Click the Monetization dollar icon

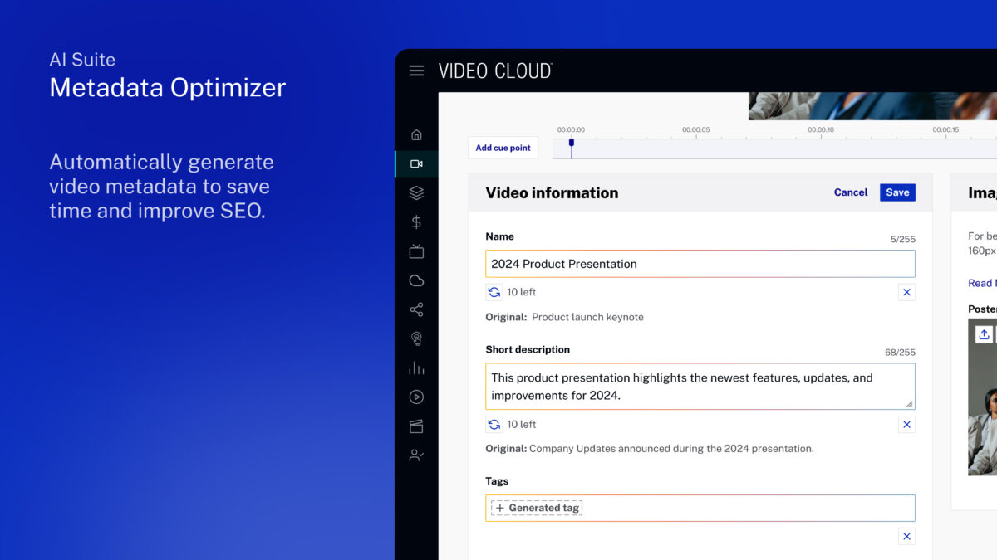tap(416, 222)
